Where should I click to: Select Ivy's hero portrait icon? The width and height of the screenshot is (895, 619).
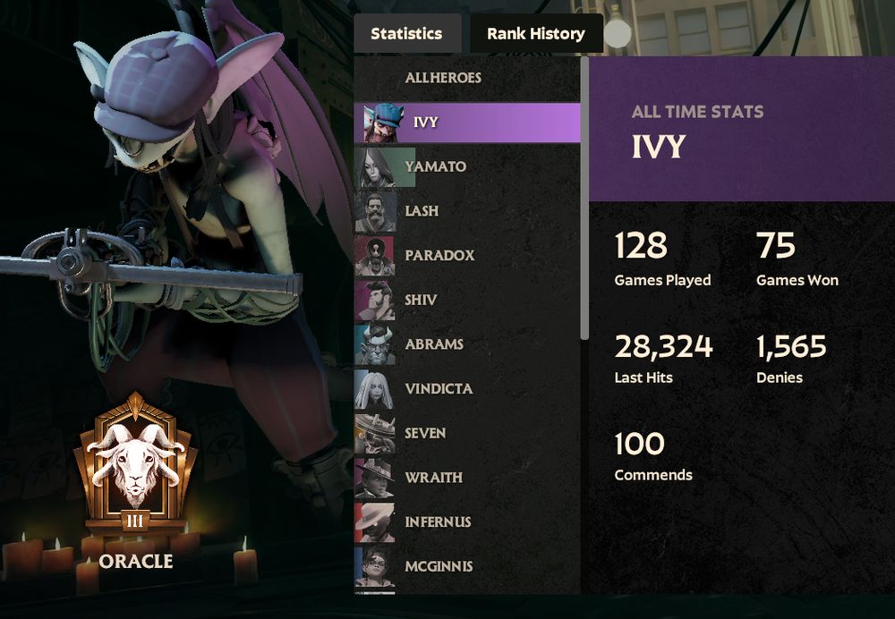(x=383, y=123)
